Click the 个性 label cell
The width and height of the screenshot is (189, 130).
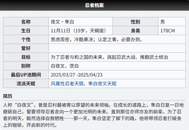tap(26, 40)
